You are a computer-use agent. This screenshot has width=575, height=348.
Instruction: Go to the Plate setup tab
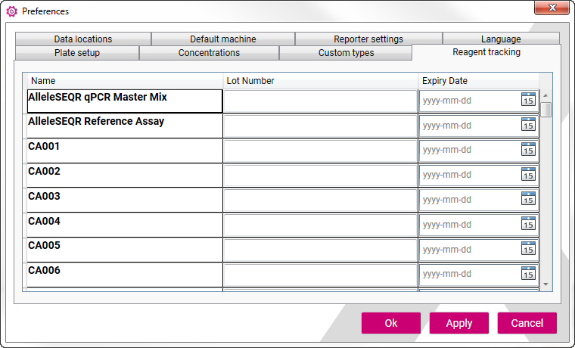[77, 53]
